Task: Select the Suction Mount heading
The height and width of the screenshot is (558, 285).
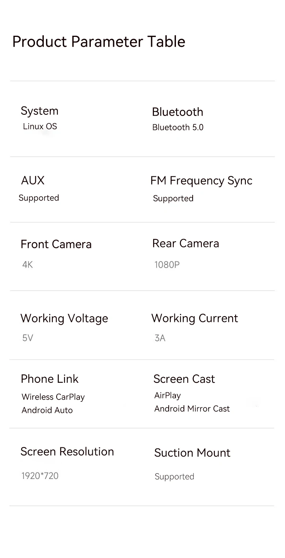Action: (192, 453)
